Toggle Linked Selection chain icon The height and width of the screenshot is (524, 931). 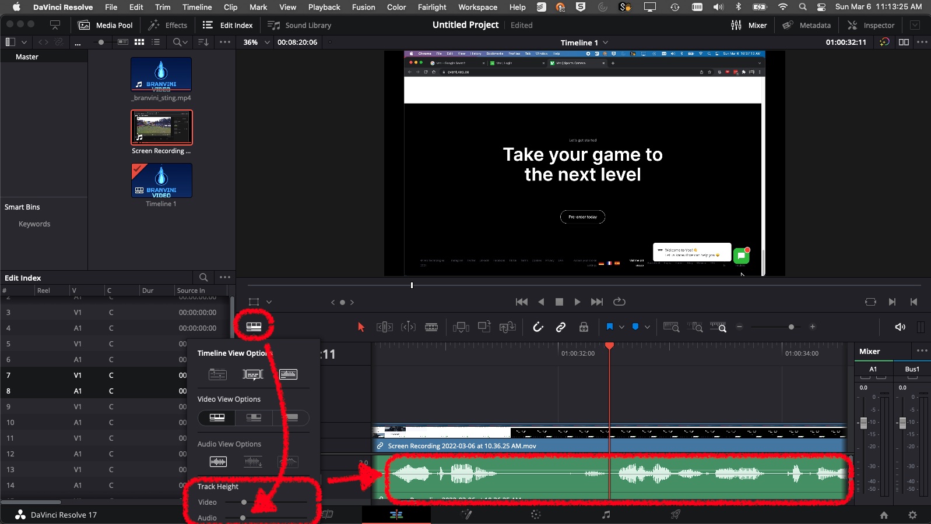click(x=561, y=327)
